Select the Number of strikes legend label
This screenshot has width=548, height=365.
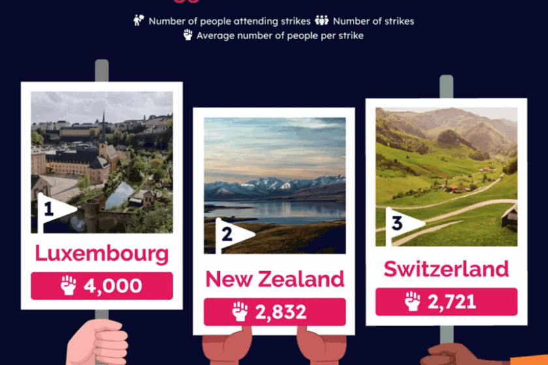pyautogui.click(x=373, y=21)
